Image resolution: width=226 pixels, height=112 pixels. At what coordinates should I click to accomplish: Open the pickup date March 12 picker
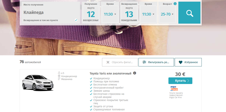coord(91,14)
